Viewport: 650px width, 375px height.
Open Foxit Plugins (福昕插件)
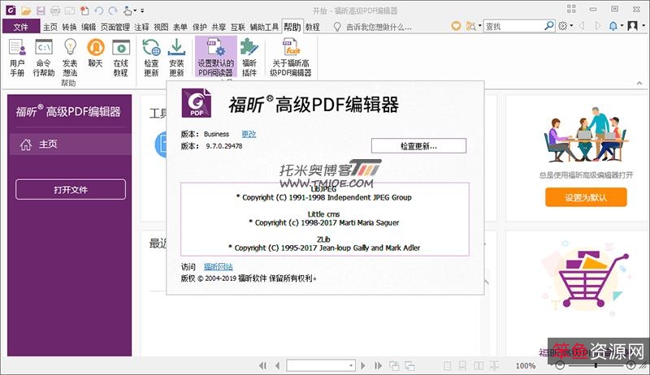[x=249, y=57]
